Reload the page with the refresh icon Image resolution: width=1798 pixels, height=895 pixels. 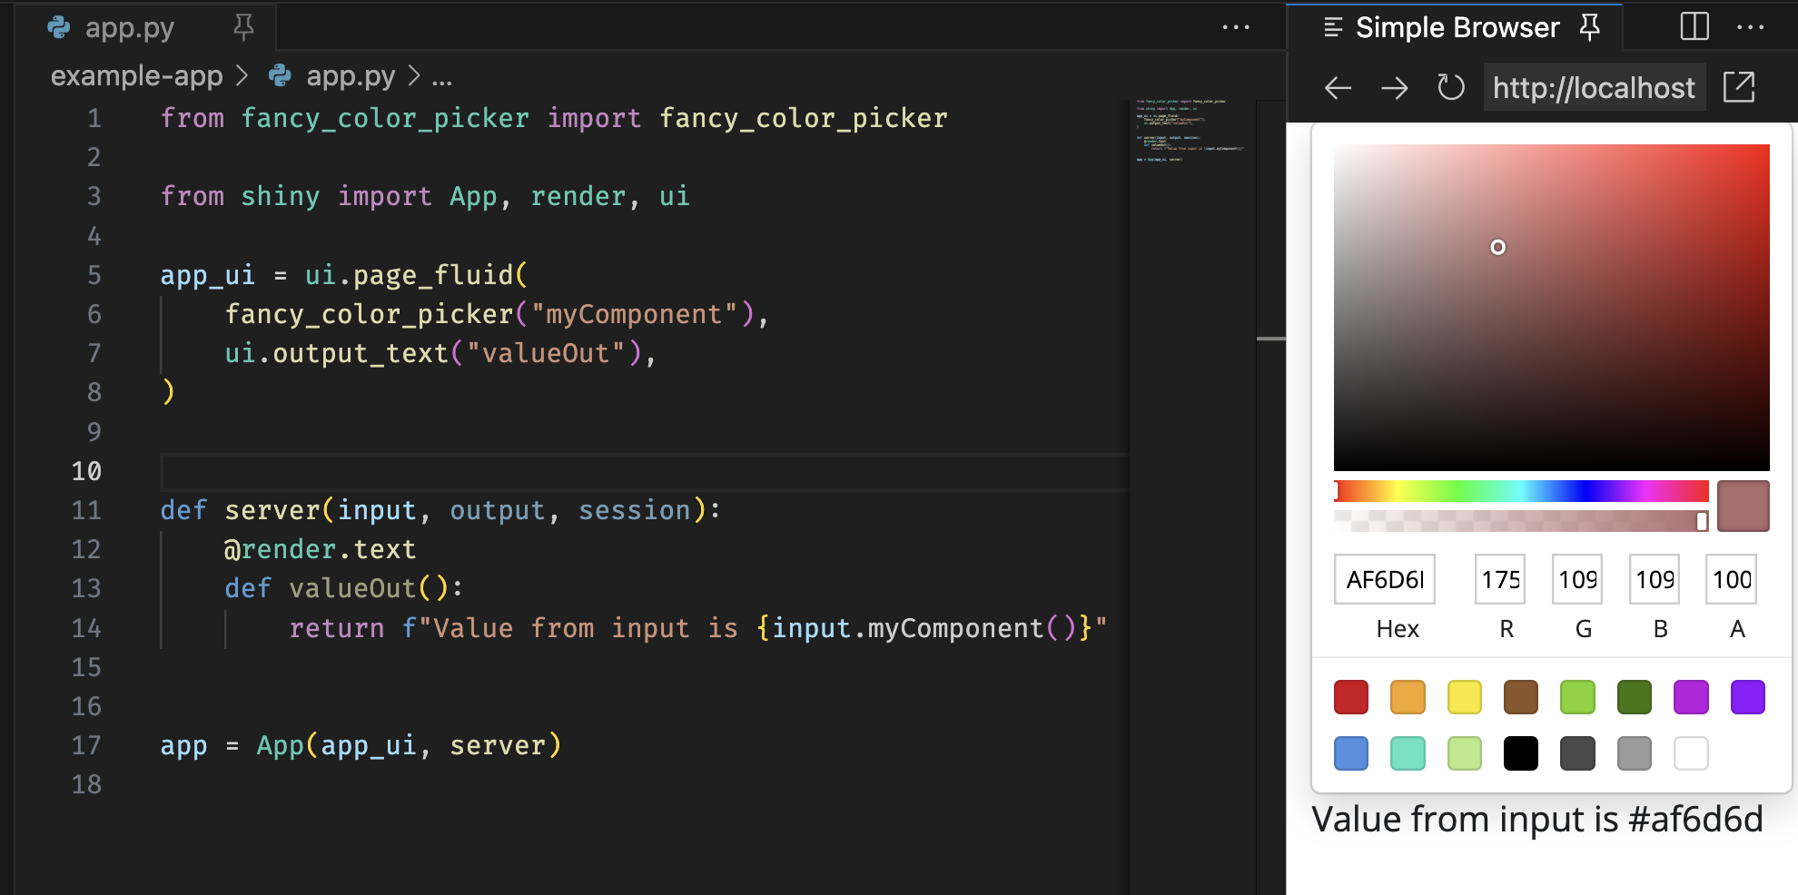tap(1450, 87)
